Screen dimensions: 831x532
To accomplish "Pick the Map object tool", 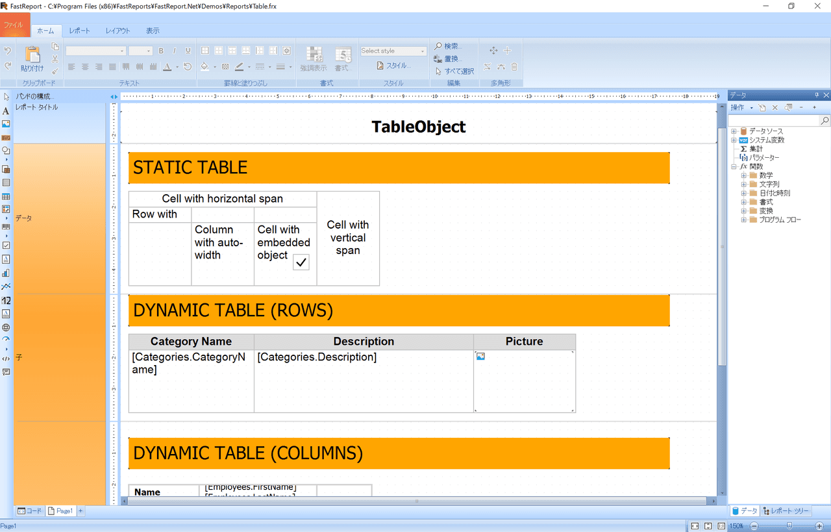I will (x=6, y=327).
